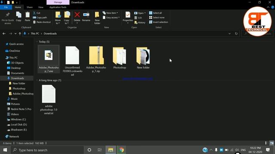Click the Copy icon in Clipboard group

click(x=18, y=17)
